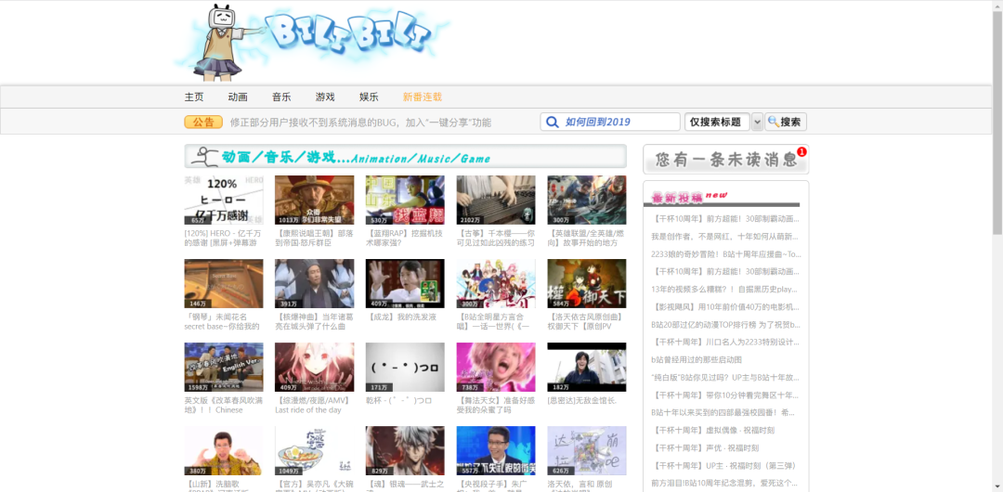Open the 游戏 nav item
The image size is (1003, 492).
325,97
